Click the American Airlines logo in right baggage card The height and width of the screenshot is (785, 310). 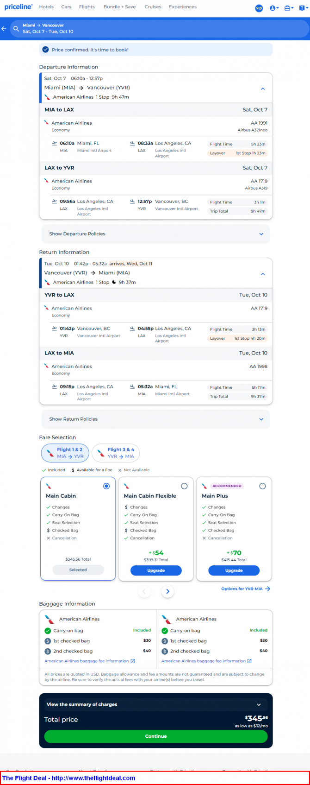tap(167, 619)
